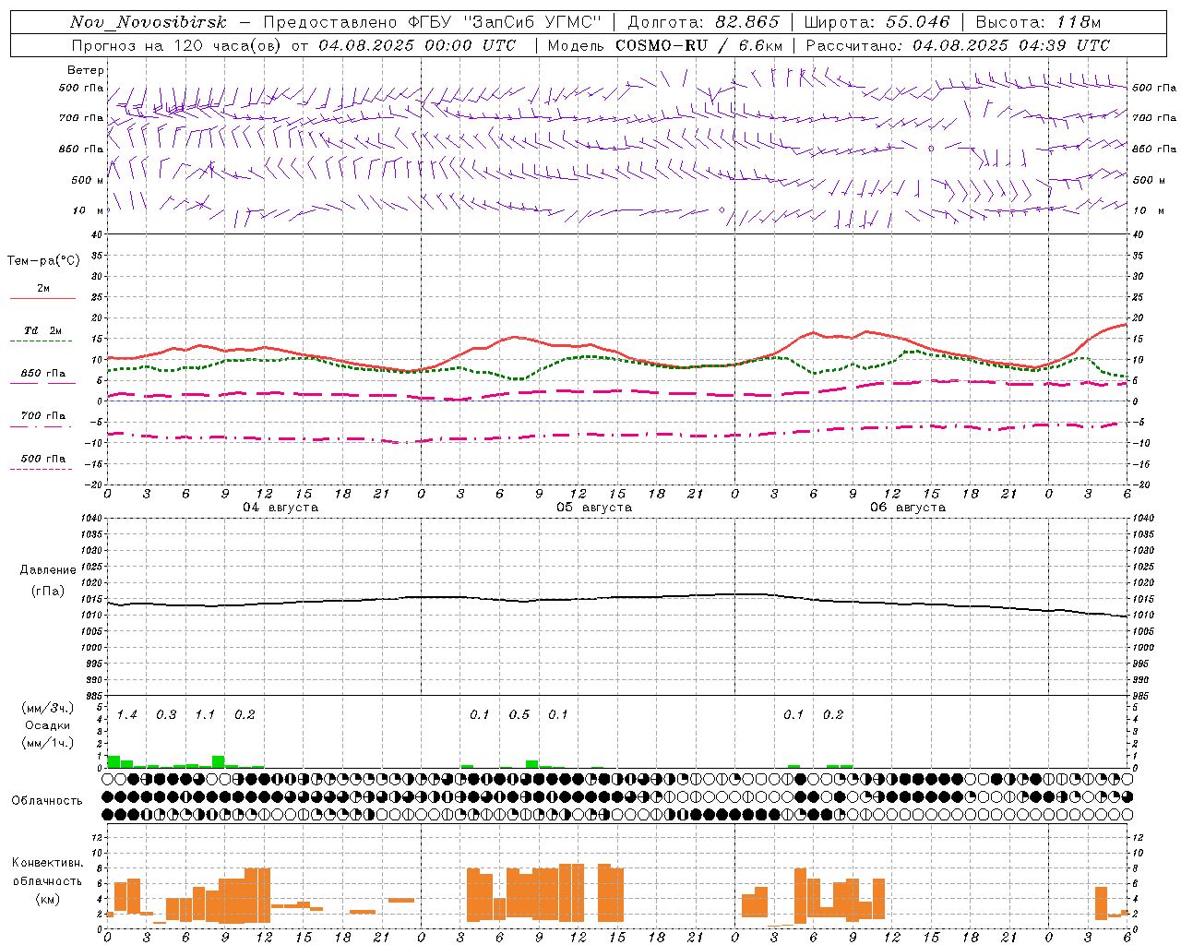This screenshot has width=1181, height=945.
Task: Click the 'Высота: 118м' header text
Action: coord(1038,22)
